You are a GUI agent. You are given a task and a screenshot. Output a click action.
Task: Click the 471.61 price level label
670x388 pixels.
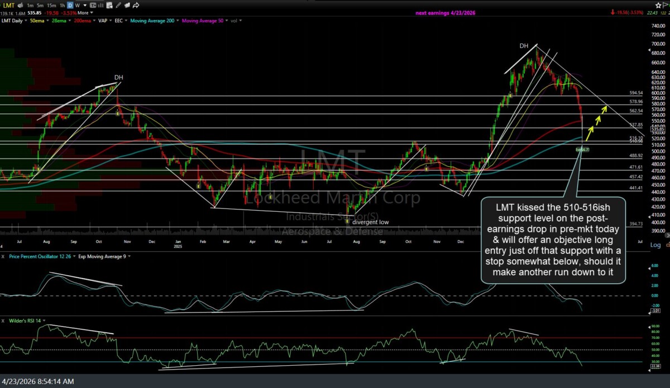[x=636, y=167]
